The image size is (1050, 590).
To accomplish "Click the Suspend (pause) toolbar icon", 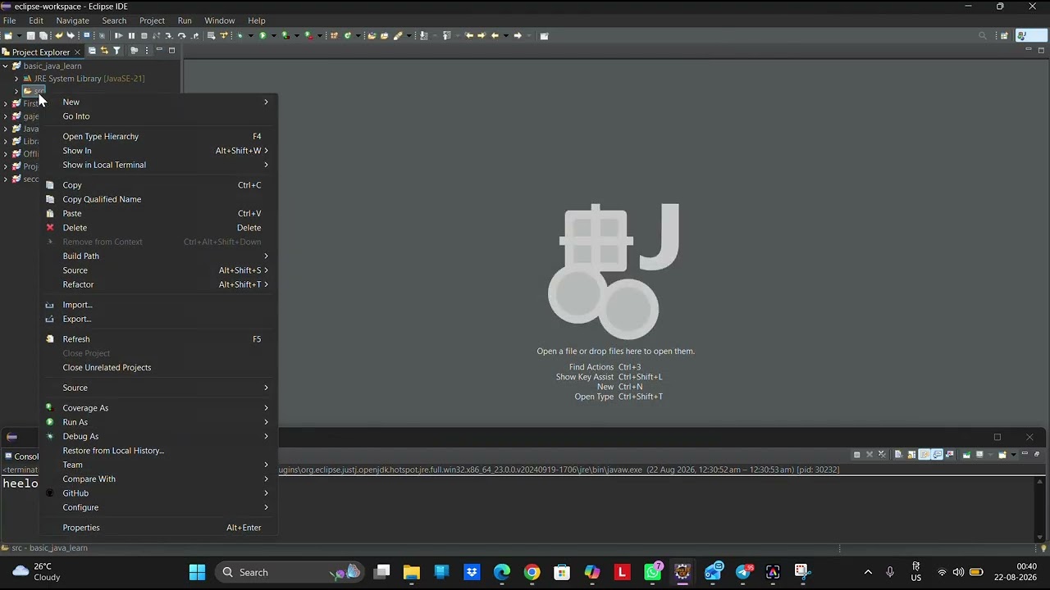I will 131,36.
